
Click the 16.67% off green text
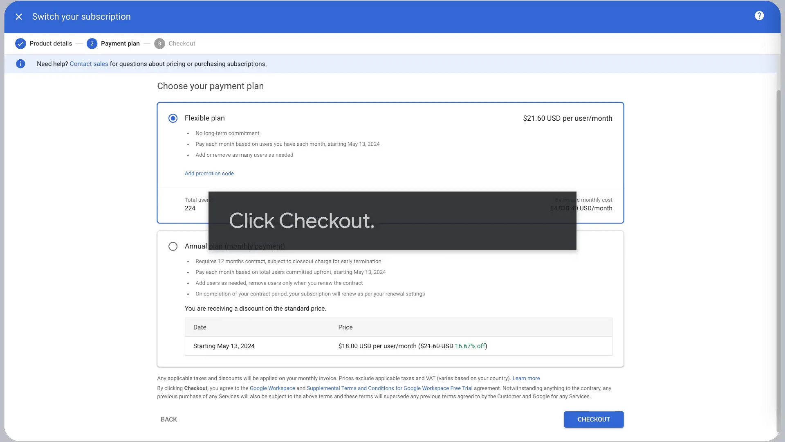(x=470, y=346)
